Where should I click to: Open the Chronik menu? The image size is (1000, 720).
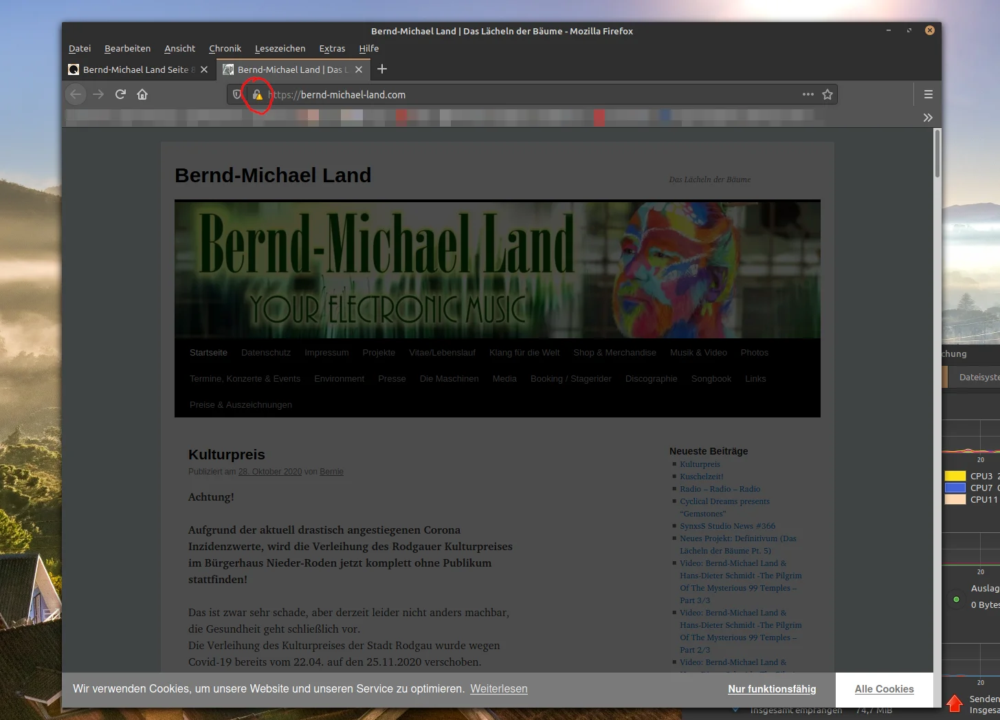click(225, 49)
